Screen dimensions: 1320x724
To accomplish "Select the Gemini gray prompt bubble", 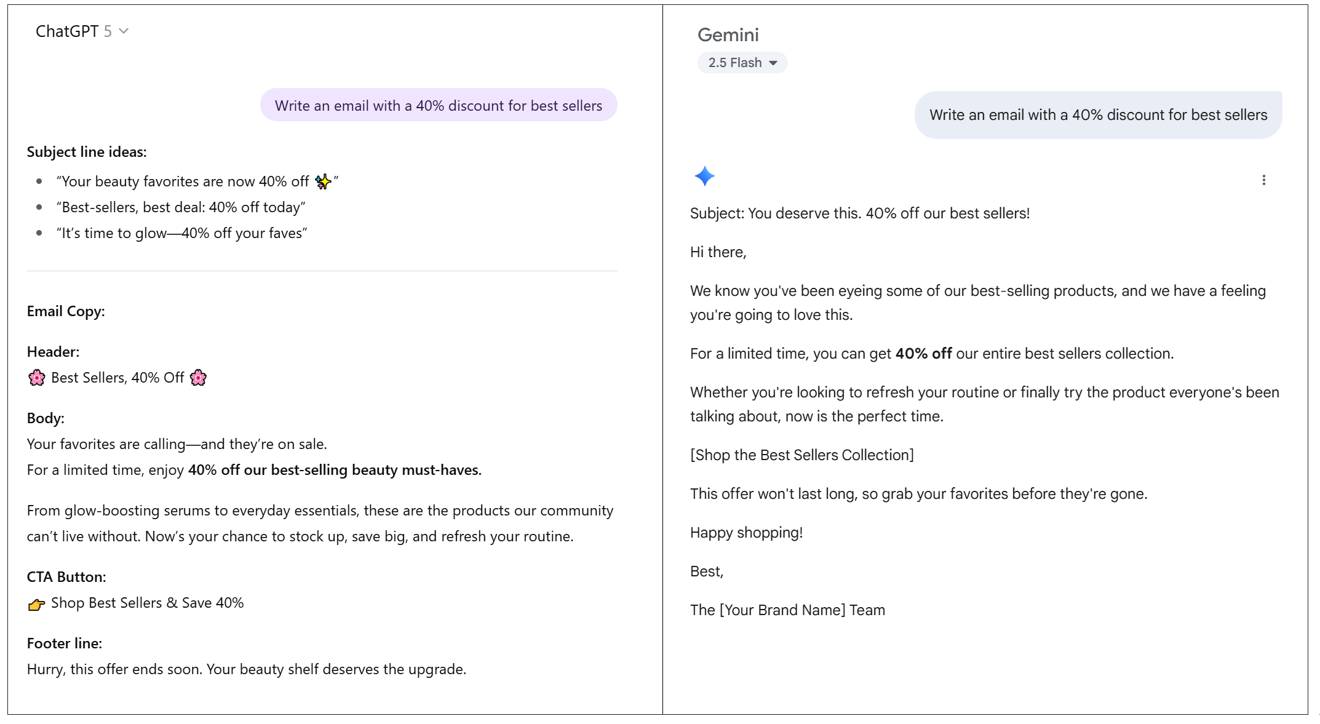I will pyautogui.click(x=1098, y=115).
